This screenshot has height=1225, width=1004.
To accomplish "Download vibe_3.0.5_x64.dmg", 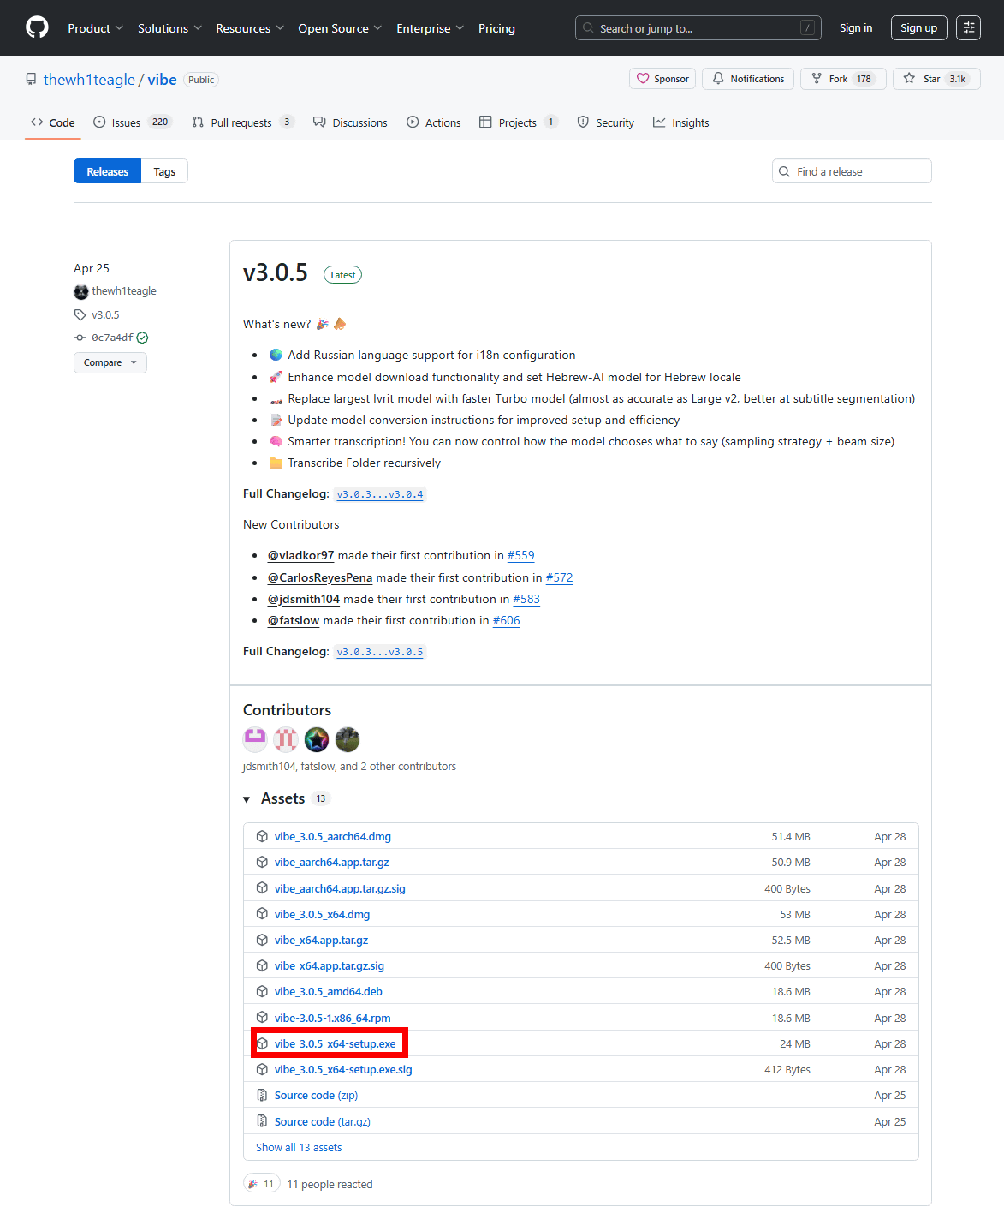I will click(323, 914).
